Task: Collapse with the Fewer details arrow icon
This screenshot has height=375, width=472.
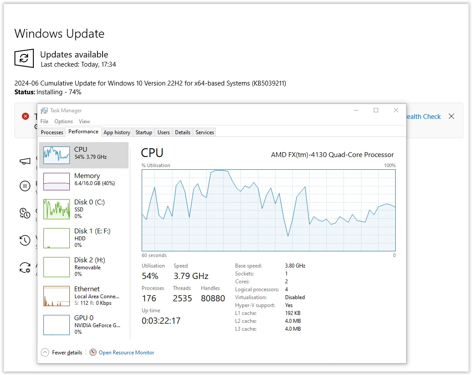Action: (45, 353)
